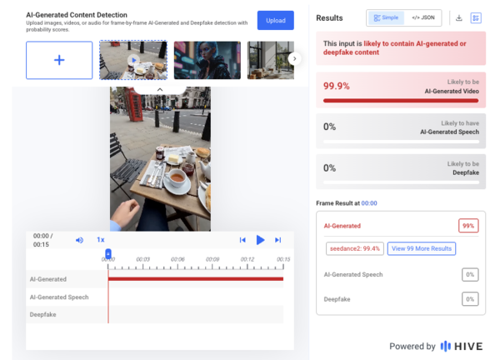Click the red AI-Generated timeline bar
Screen dimensions: 500x360
point(196,279)
